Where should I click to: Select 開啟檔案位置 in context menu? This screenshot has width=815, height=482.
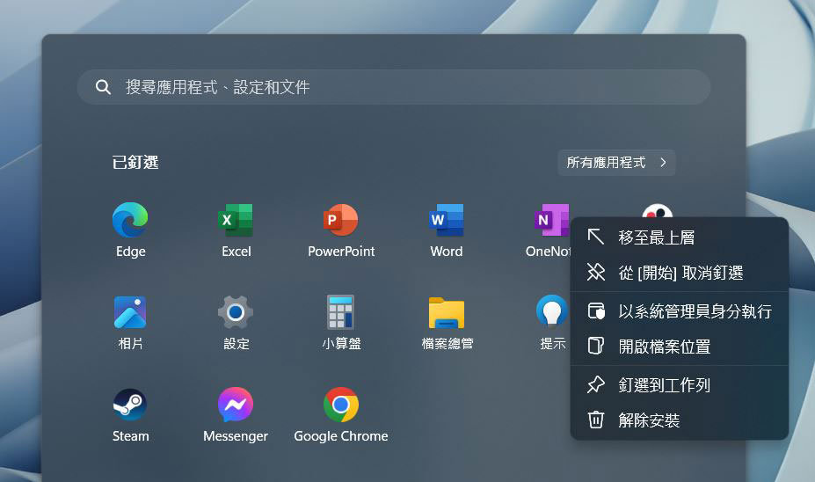[680, 347]
